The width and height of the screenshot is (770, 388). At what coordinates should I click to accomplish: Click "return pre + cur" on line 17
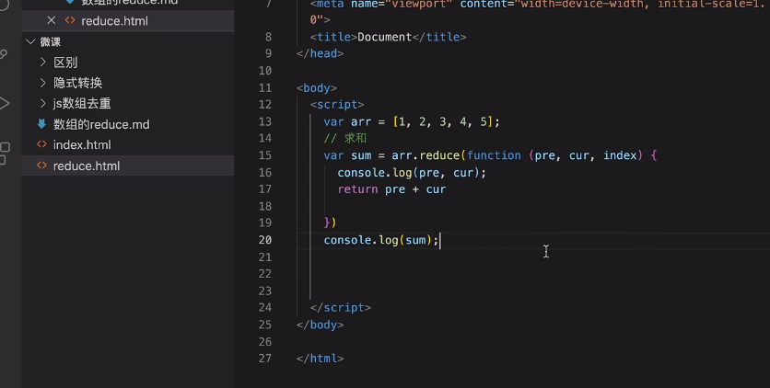pyautogui.click(x=391, y=189)
